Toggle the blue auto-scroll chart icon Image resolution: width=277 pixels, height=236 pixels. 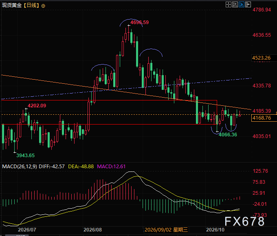point(242,4)
